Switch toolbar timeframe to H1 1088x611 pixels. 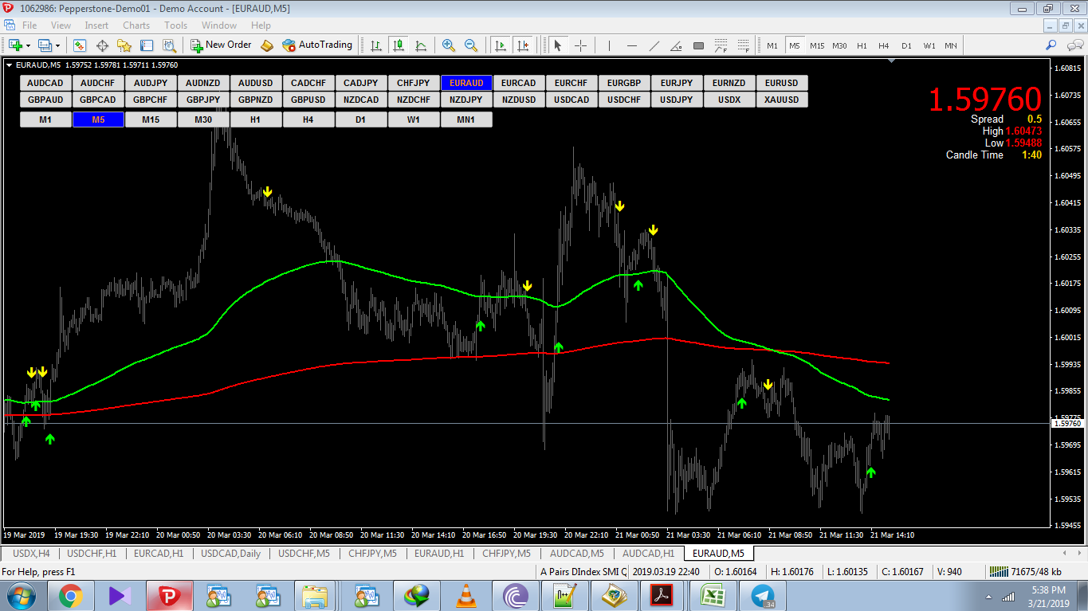click(862, 45)
